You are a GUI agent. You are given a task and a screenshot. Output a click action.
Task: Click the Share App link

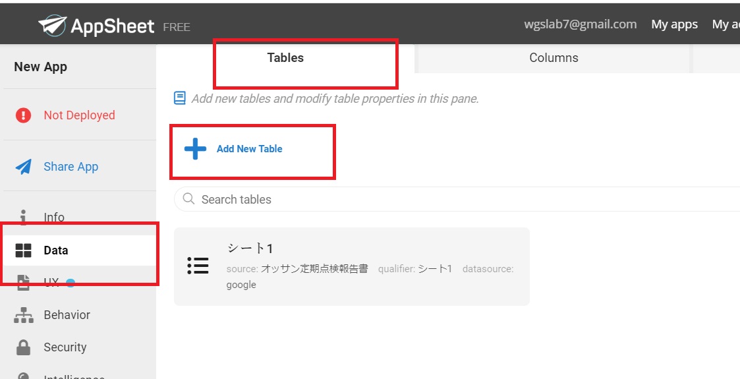pyautogui.click(x=71, y=167)
